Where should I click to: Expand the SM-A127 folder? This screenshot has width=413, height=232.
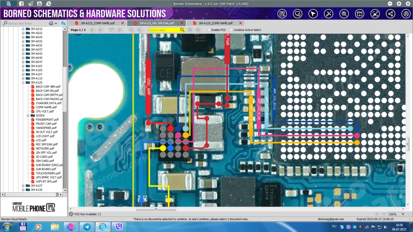[x=23, y=186]
